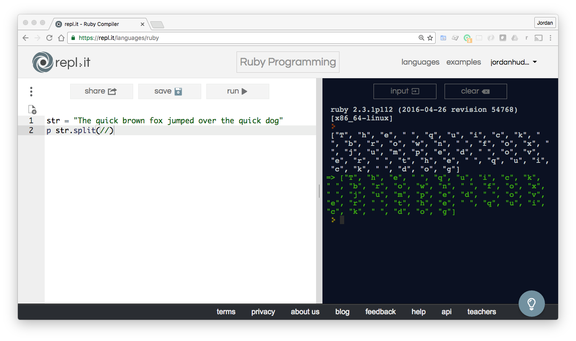
Task: Click the input button in the console
Action: click(405, 91)
